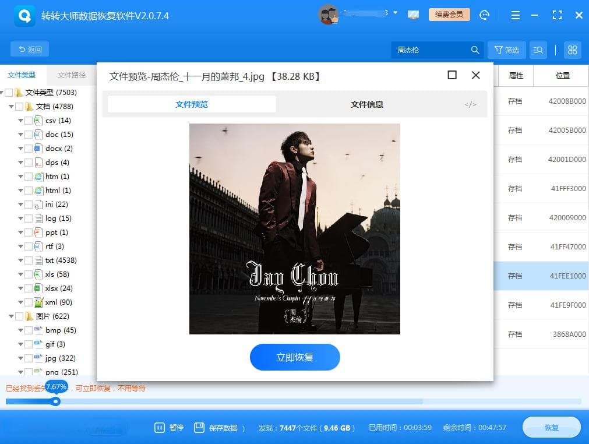Open the user avatar profile
Screen dimensions: 589x444
(329, 15)
